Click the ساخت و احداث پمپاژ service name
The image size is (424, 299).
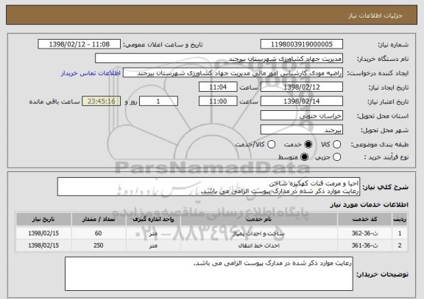pyautogui.click(x=259, y=233)
